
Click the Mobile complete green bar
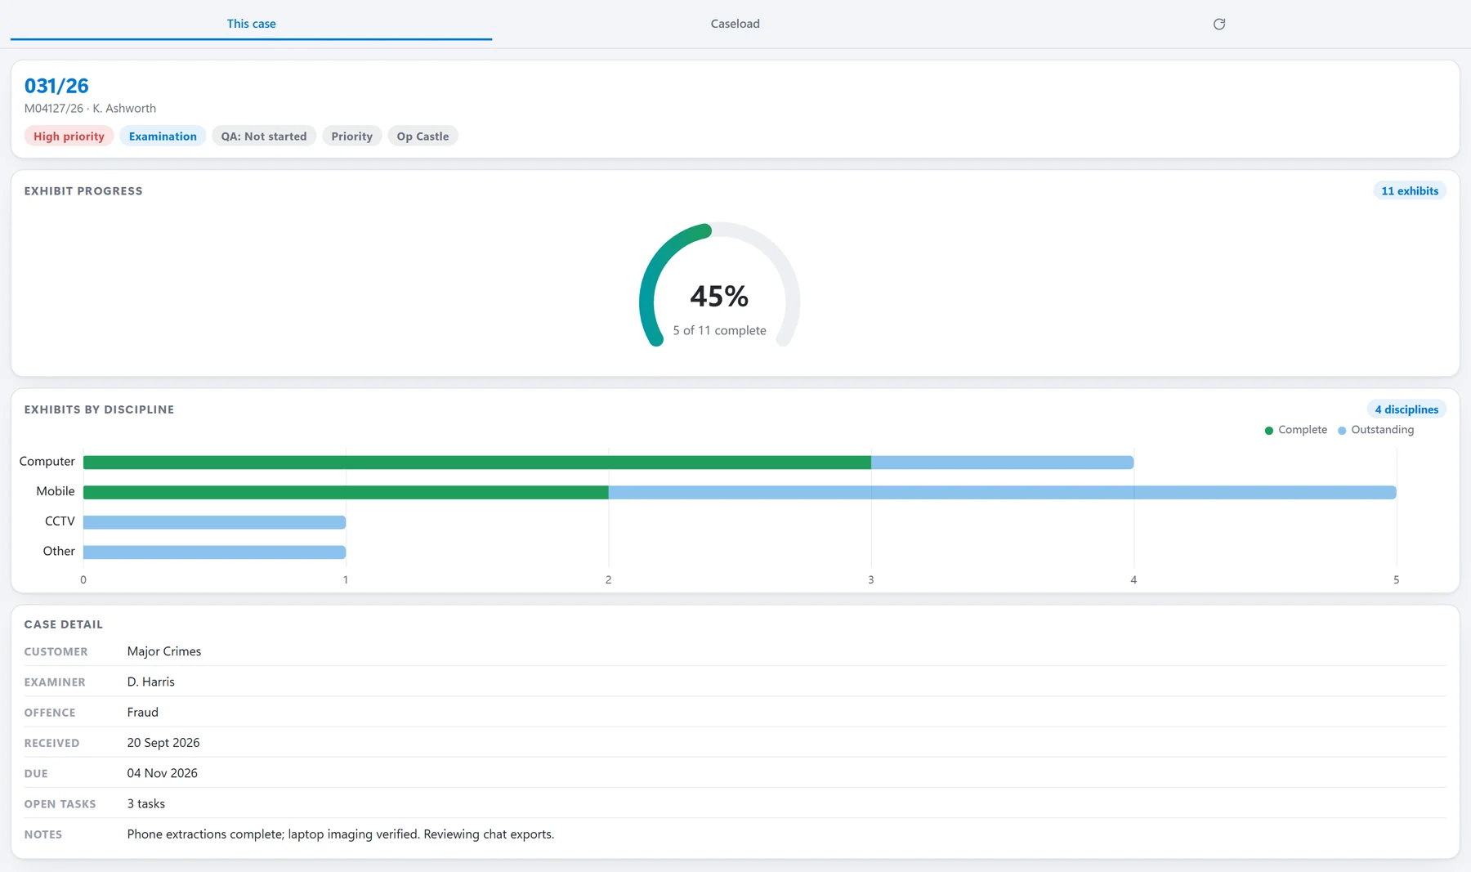pyautogui.click(x=346, y=492)
